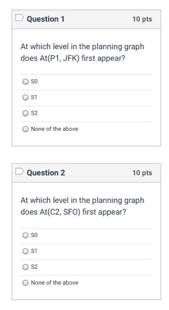Select S1 radio button in Question 2
The height and width of the screenshot is (310, 169).
pos(25,251)
